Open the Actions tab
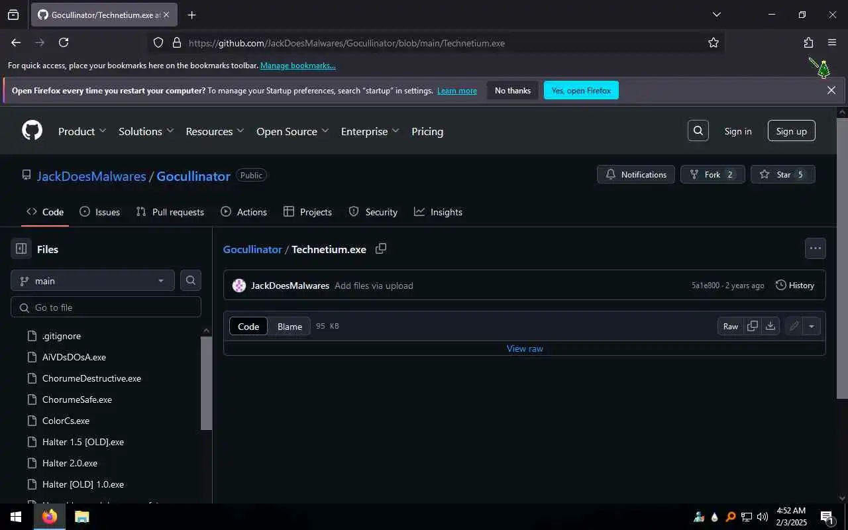 coord(244,212)
